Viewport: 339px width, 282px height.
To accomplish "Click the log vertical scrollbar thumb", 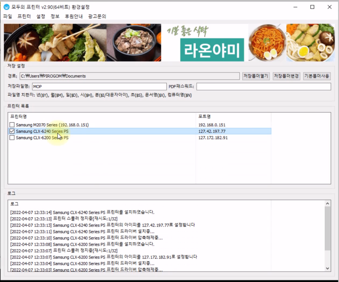I will coord(328,229).
